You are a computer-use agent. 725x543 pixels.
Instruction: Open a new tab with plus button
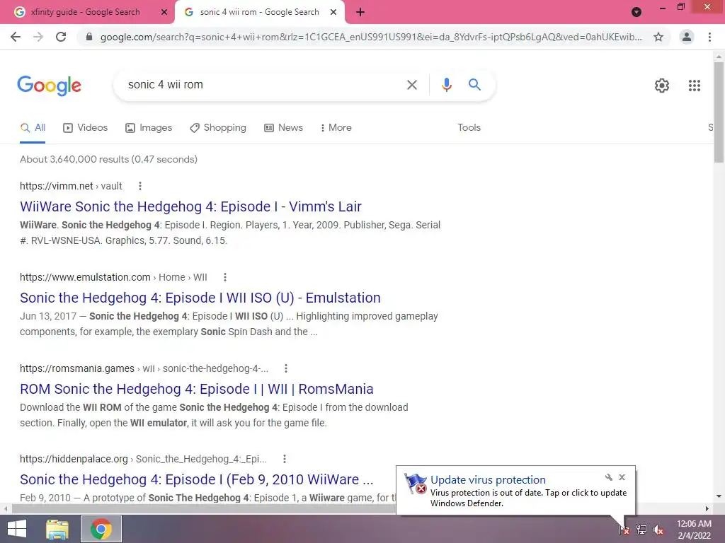[x=360, y=12]
